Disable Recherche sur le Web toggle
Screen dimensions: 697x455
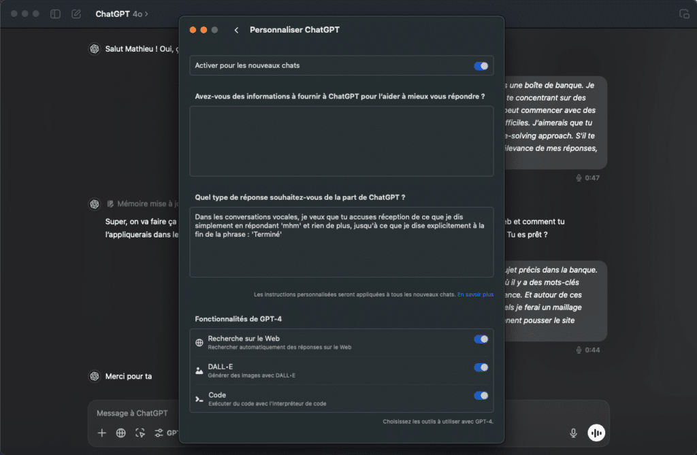click(481, 339)
